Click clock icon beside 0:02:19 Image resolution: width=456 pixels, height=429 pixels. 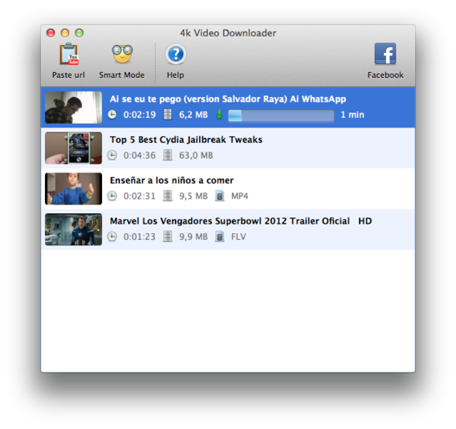[x=112, y=115]
